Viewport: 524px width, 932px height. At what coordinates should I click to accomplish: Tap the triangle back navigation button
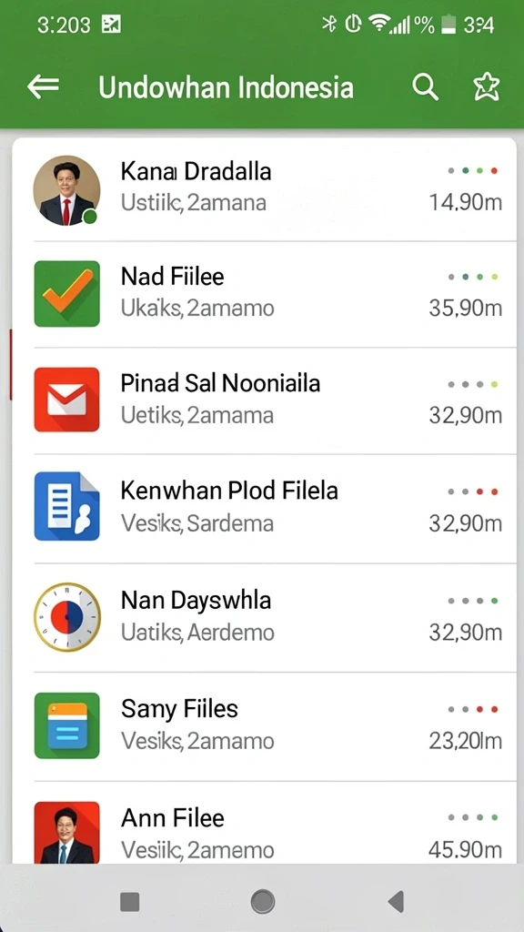[396, 902]
